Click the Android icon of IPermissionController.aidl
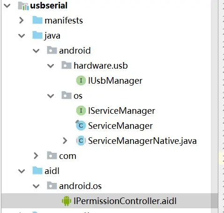This screenshot has width=224, height=213. pos(67,201)
